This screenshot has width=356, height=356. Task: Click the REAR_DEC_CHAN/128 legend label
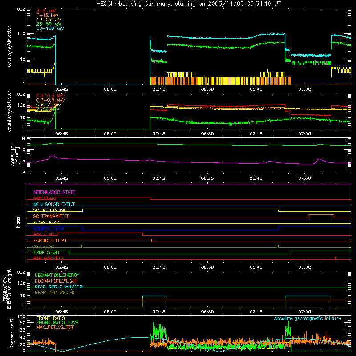click(x=59, y=287)
